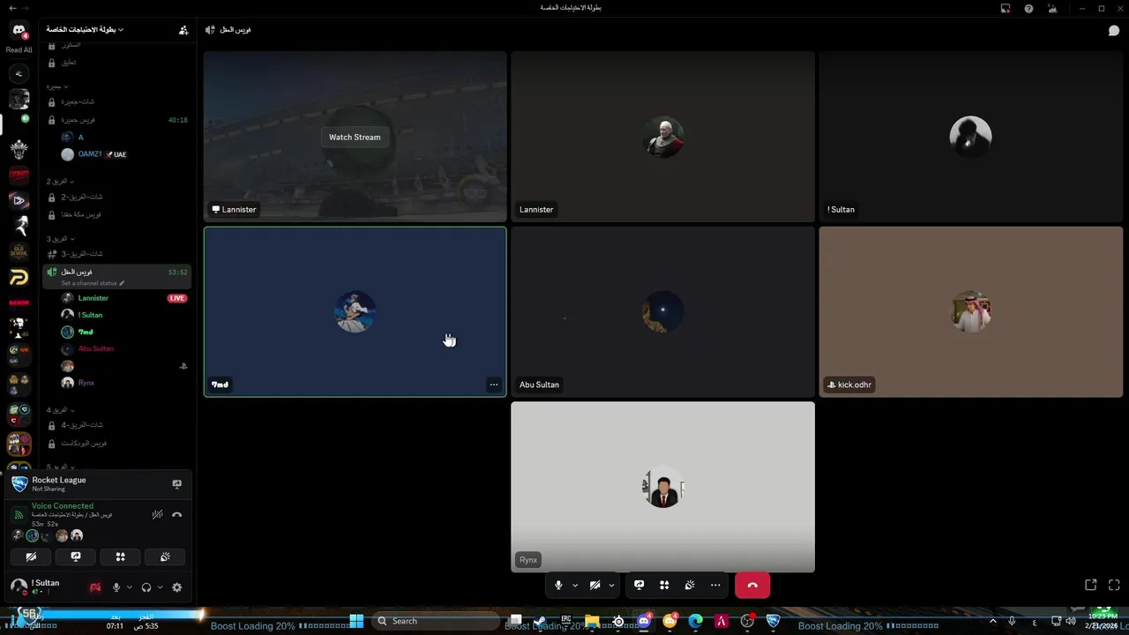1129x635 pixels.
Task: Open three-dots options on the 7md tile
Action: point(494,385)
